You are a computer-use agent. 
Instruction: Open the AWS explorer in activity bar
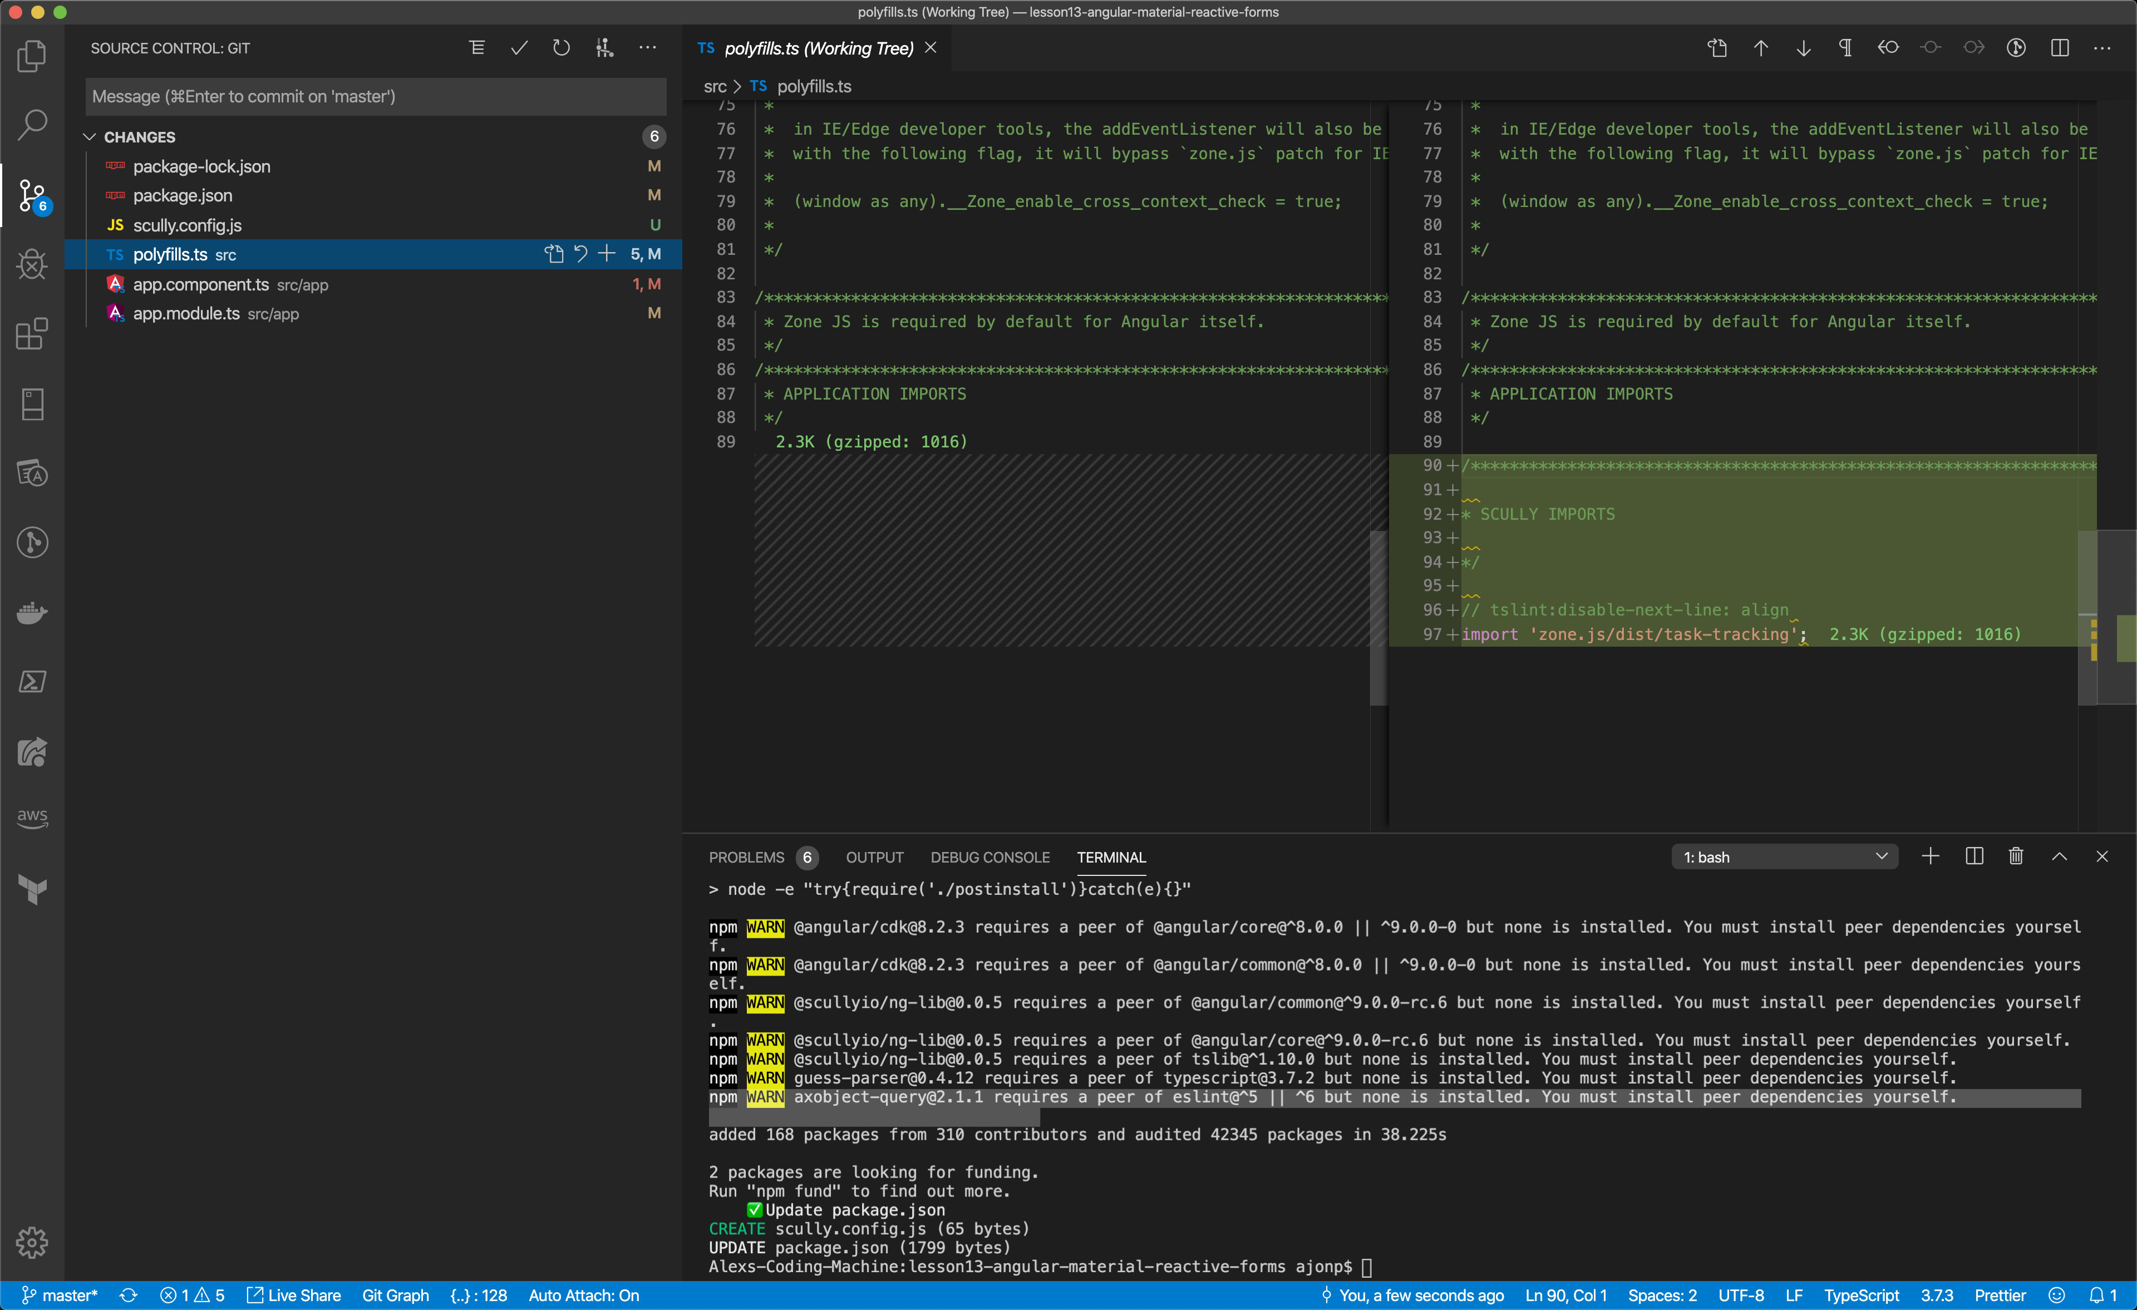[32, 818]
